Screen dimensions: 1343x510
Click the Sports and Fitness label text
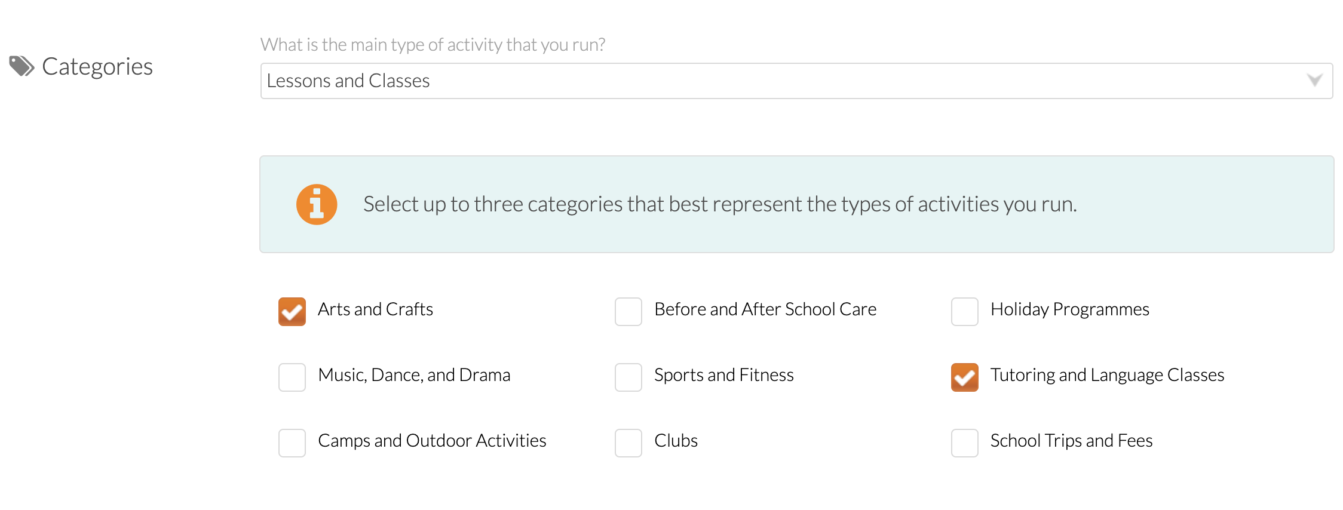[724, 375]
